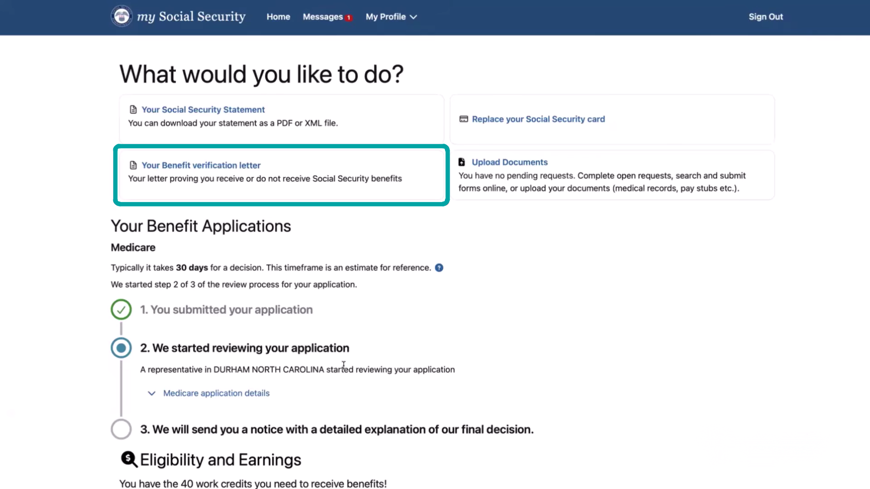This screenshot has width=870, height=489.
Task: Open the Upload Documents link
Action: 510,162
